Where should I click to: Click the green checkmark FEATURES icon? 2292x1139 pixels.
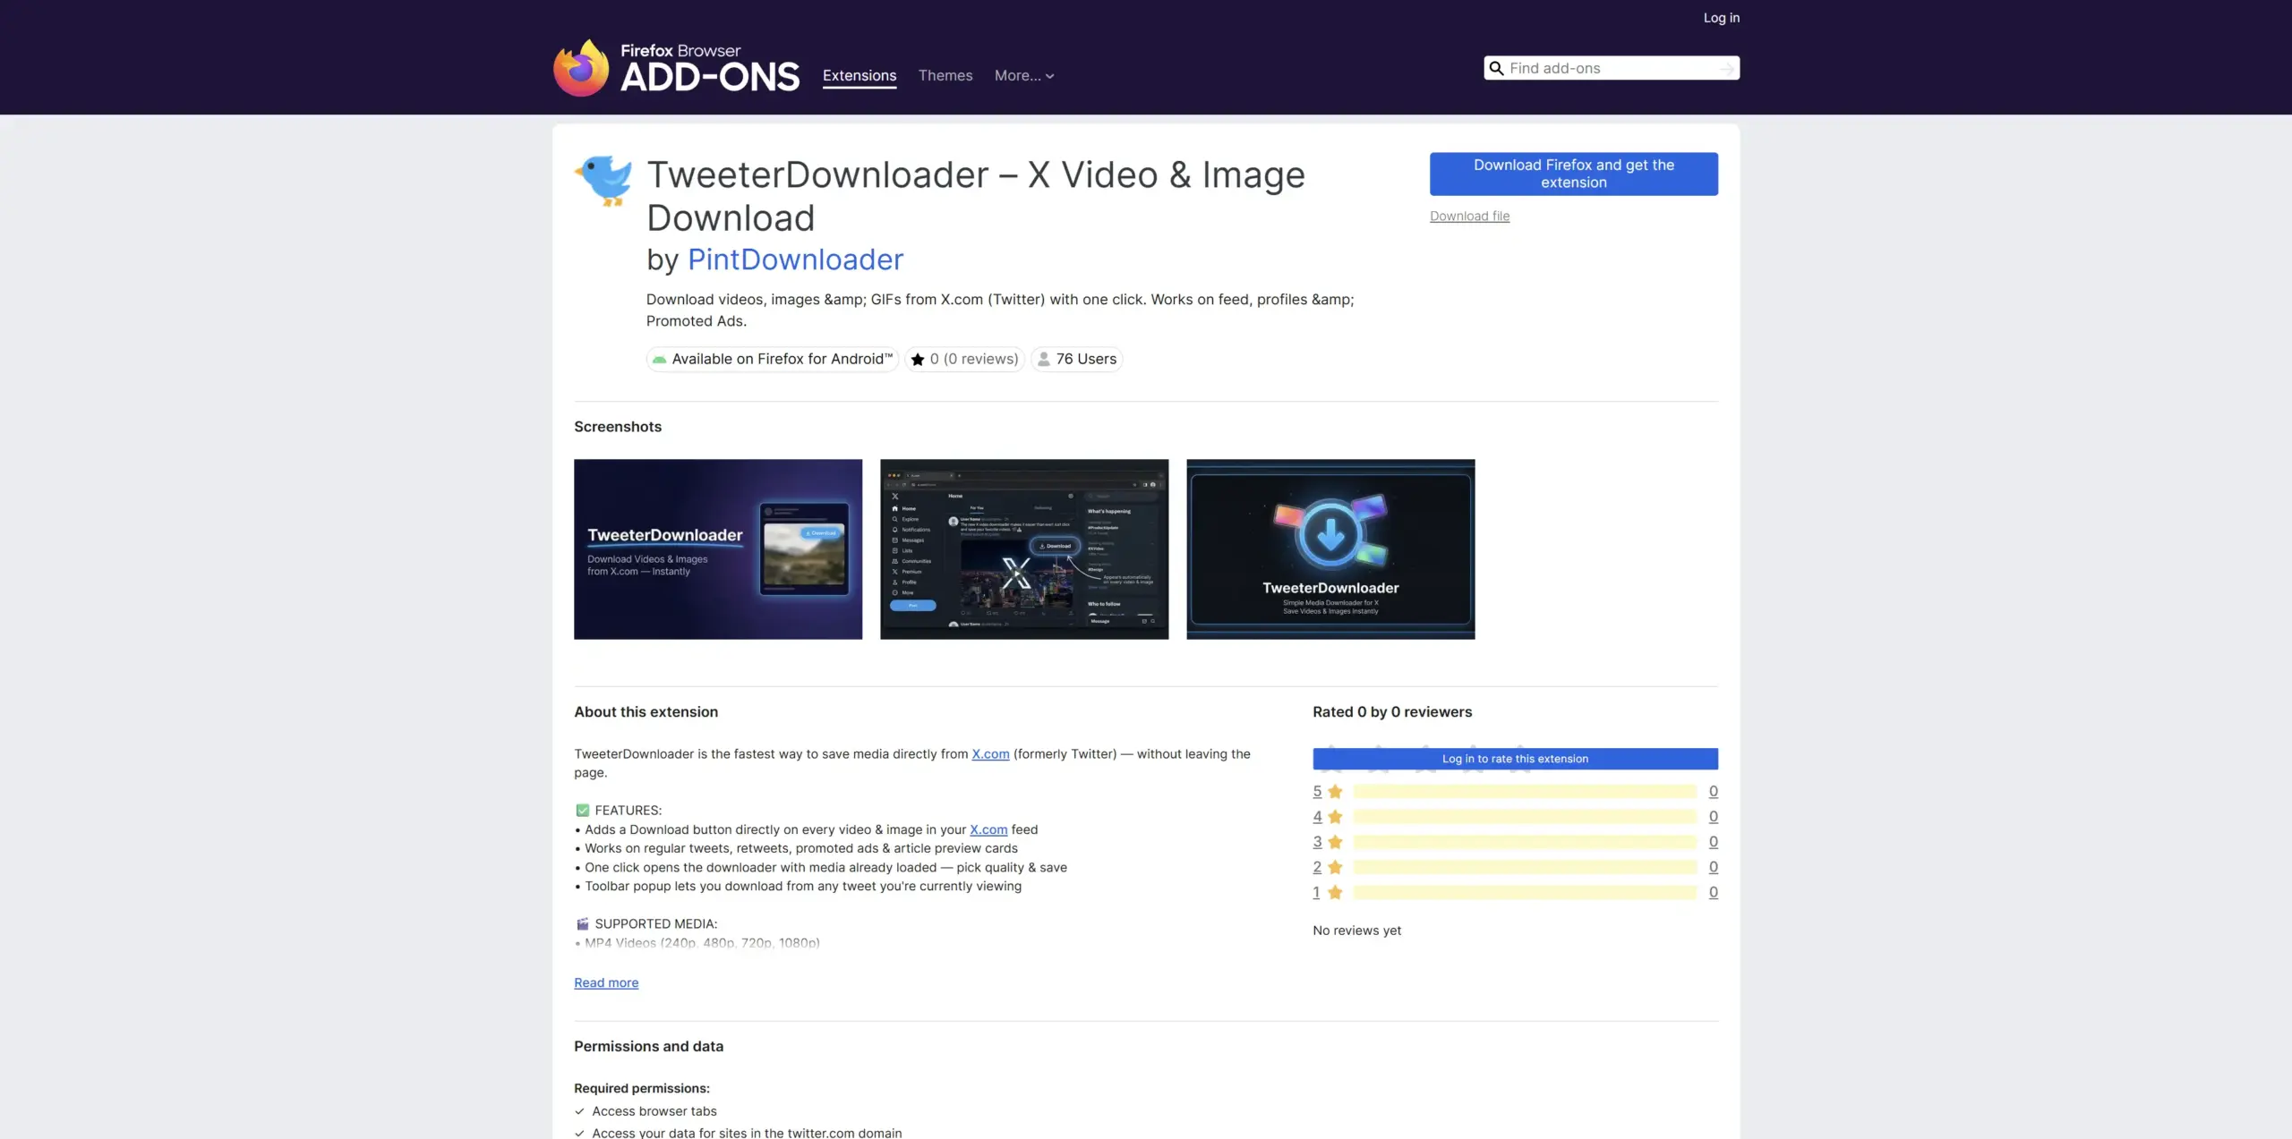coord(583,811)
